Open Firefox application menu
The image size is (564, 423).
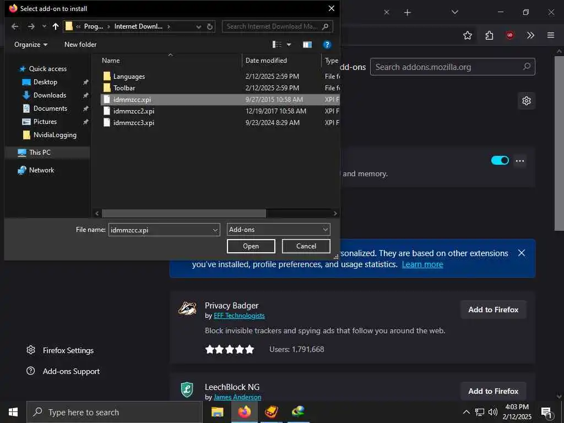(550, 35)
